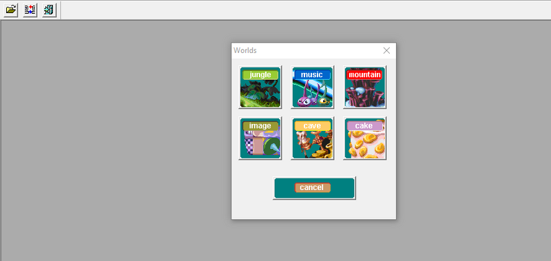Open the cave world
551x261 pixels.
[313, 138]
